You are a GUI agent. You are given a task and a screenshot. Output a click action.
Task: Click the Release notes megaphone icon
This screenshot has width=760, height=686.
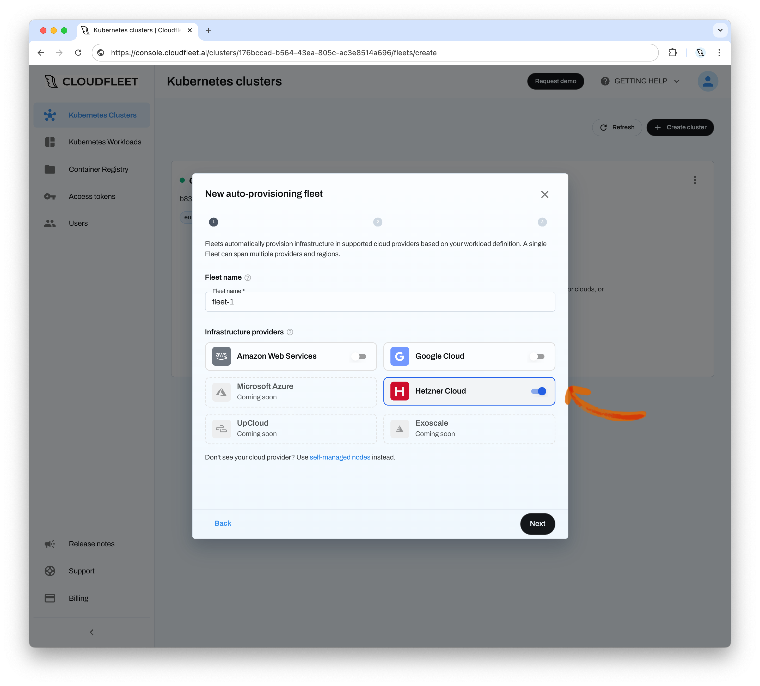[50, 544]
